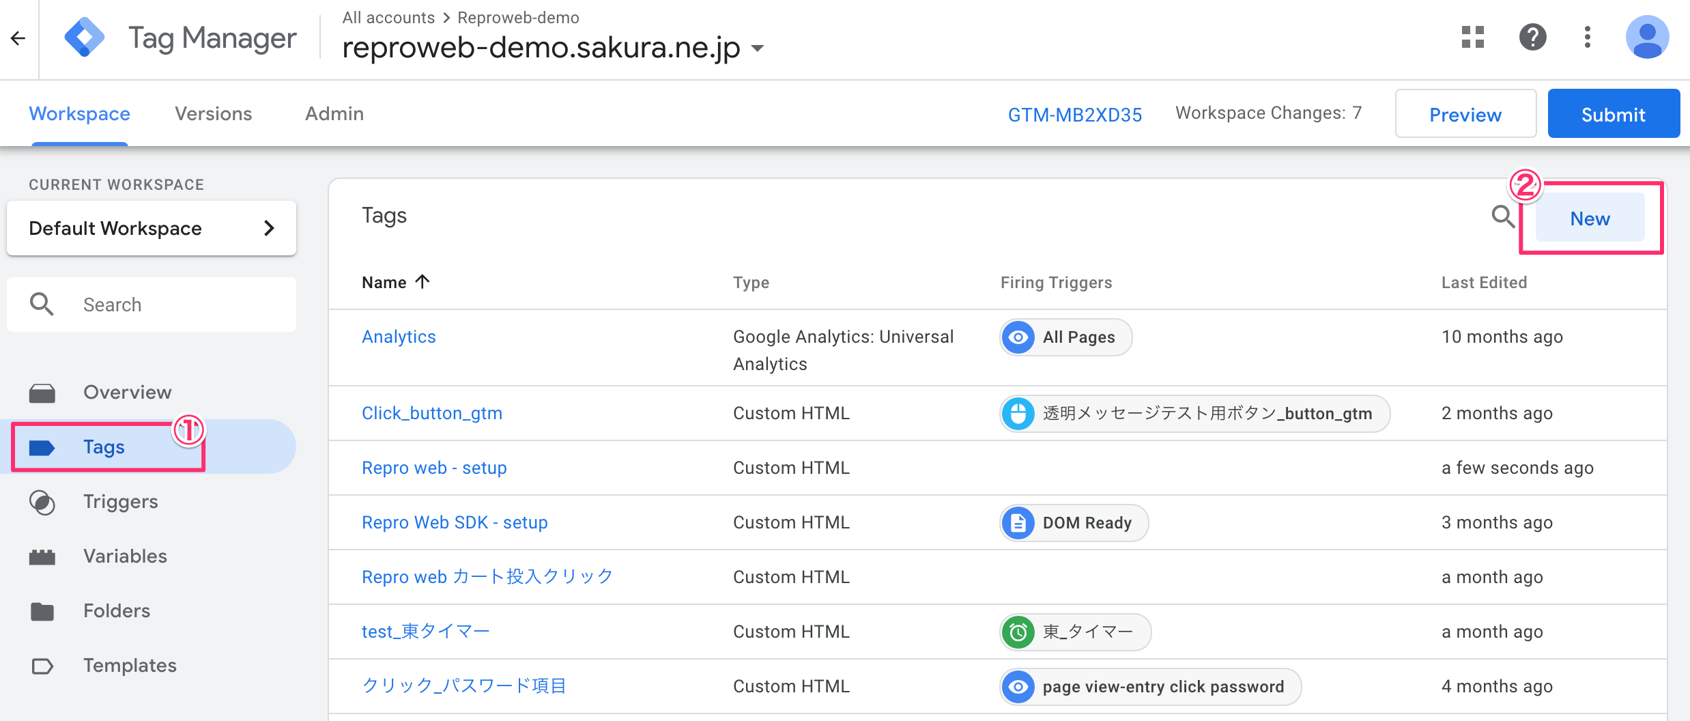Switch to the Versions tab
The height and width of the screenshot is (721, 1690).
click(214, 114)
